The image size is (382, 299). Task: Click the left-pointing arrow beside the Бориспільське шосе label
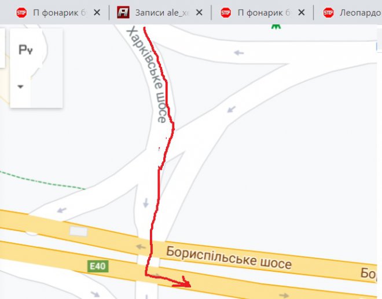(x=141, y=247)
